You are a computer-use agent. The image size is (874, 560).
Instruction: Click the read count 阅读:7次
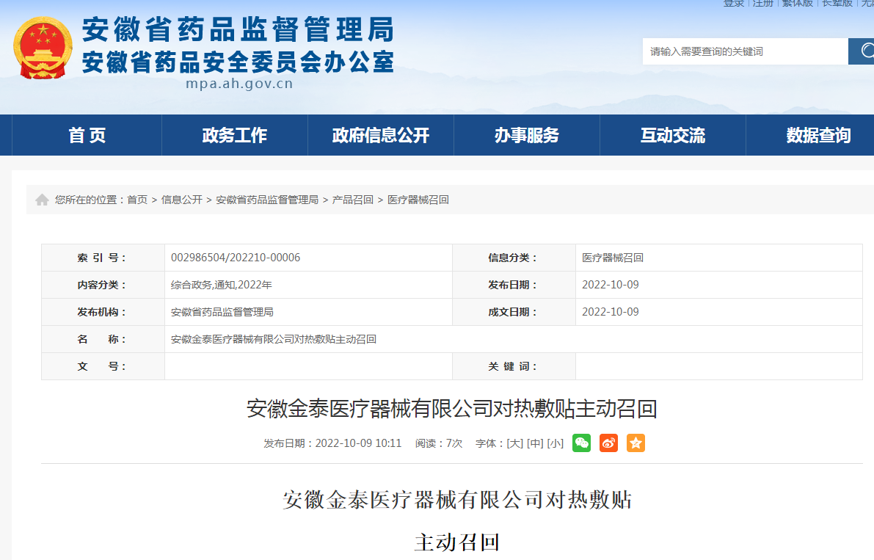pos(439,443)
